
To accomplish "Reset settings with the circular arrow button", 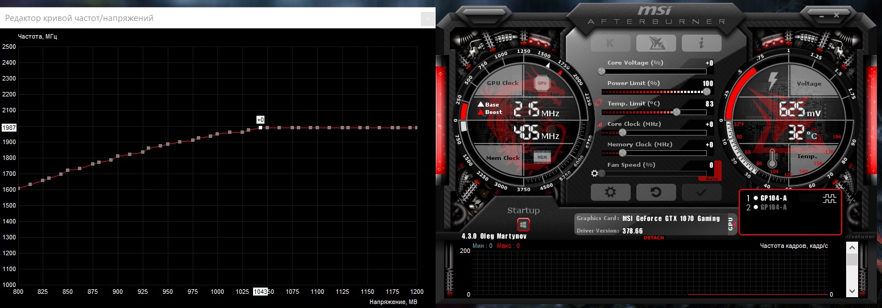I will [656, 192].
